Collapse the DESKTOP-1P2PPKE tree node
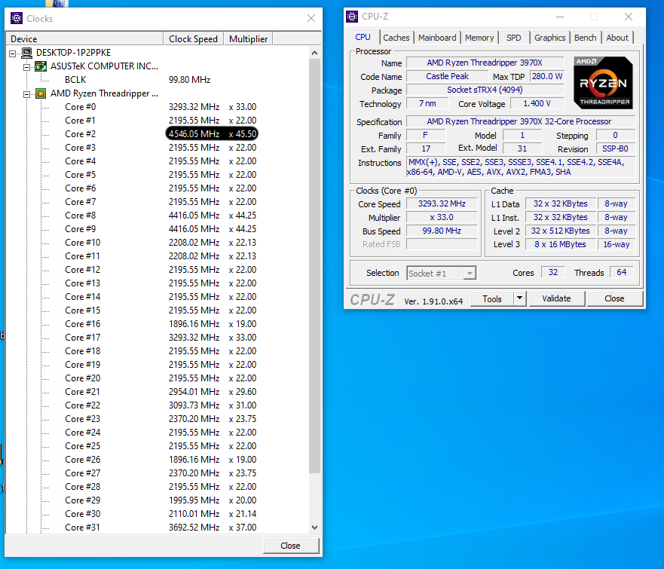The width and height of the screenshot is (664, 569). tap(13, 54)
